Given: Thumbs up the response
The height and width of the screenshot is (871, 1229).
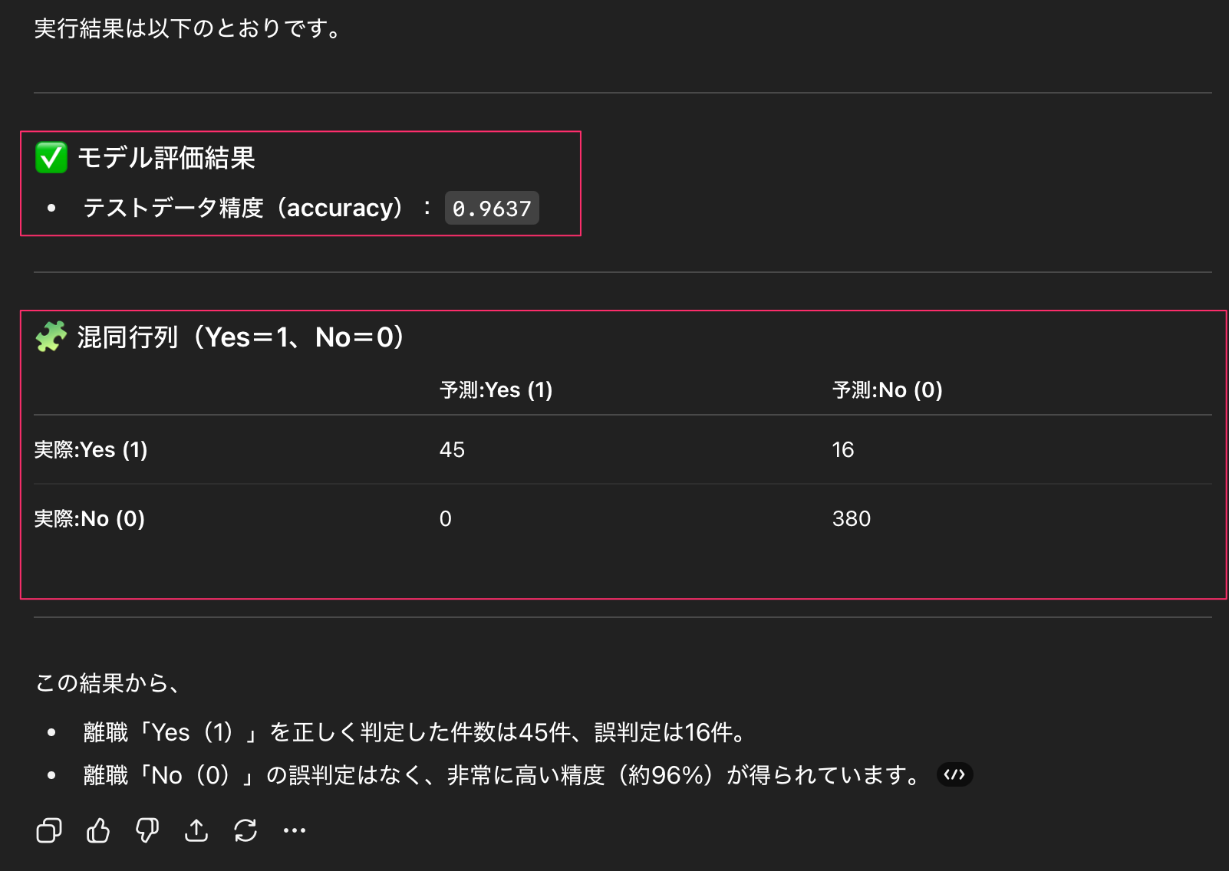Looking at the screenshot, I should (98, 830).
